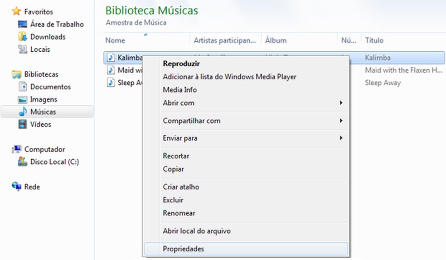
Task: Click the Área de Trabalho desktop icon
Action: [23, 24]
